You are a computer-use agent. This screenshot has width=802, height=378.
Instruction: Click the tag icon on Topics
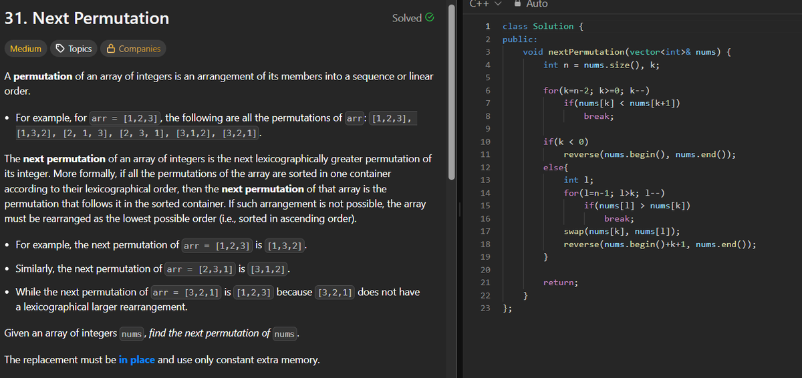59,49
